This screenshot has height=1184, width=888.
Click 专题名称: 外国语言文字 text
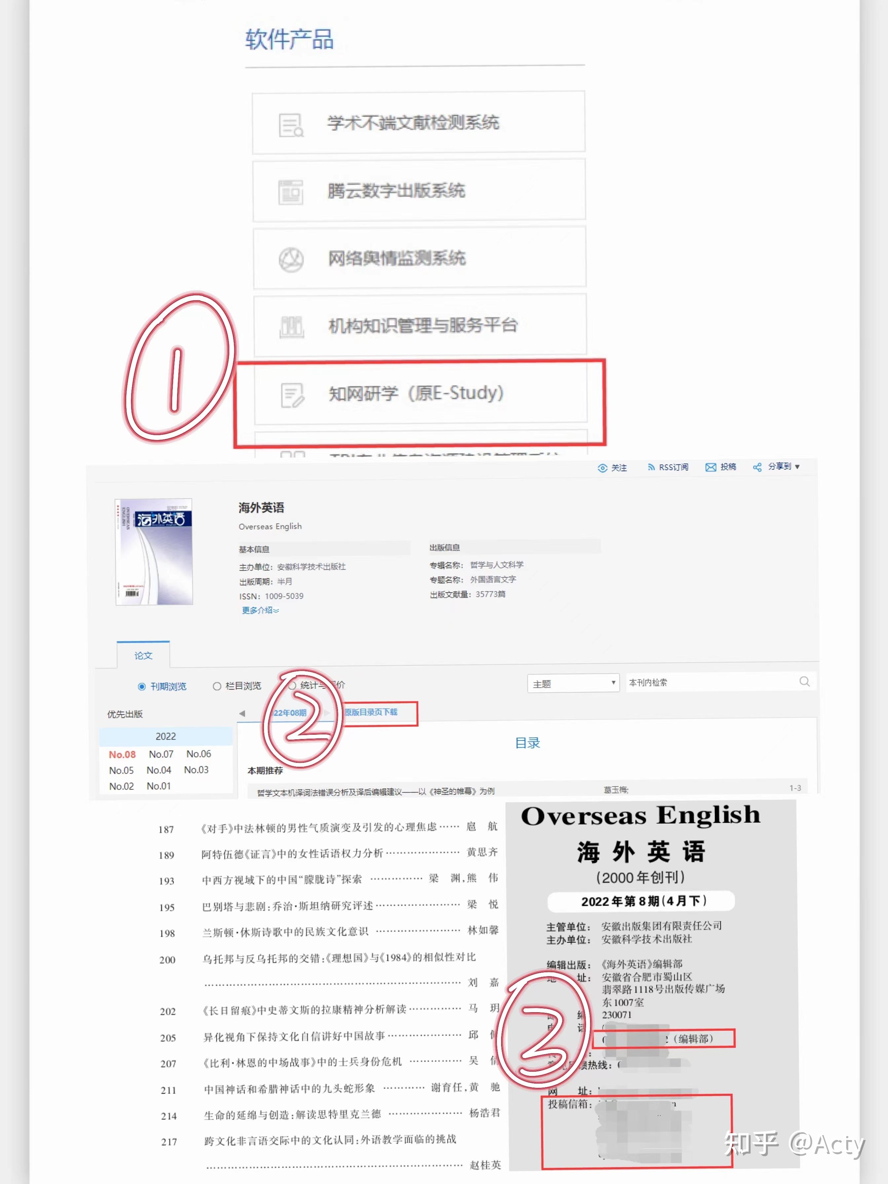tap(473, 579)
